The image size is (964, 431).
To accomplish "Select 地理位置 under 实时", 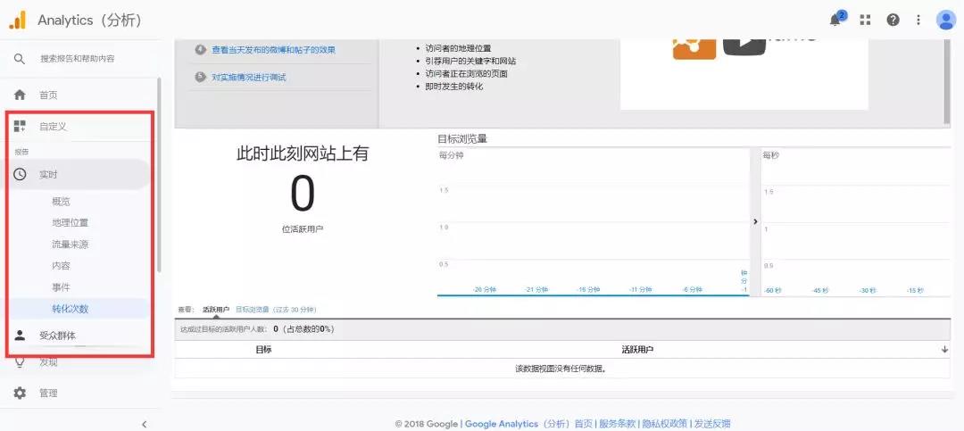I will click(71, 222).
